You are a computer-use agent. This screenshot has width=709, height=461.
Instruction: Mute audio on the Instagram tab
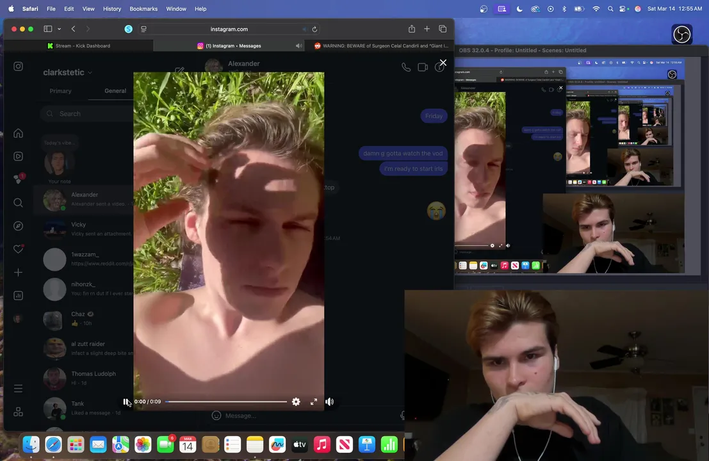pyautogui.click(x=298, y=45)
